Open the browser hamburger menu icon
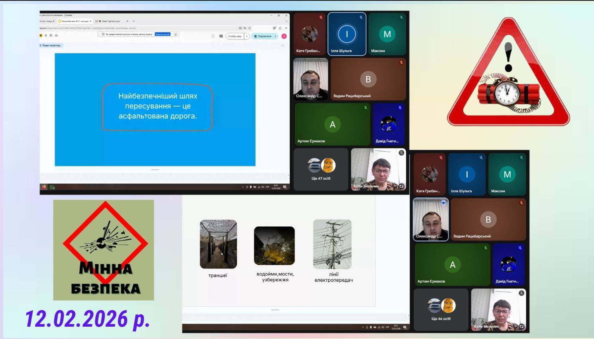 [x=286, y=28]
